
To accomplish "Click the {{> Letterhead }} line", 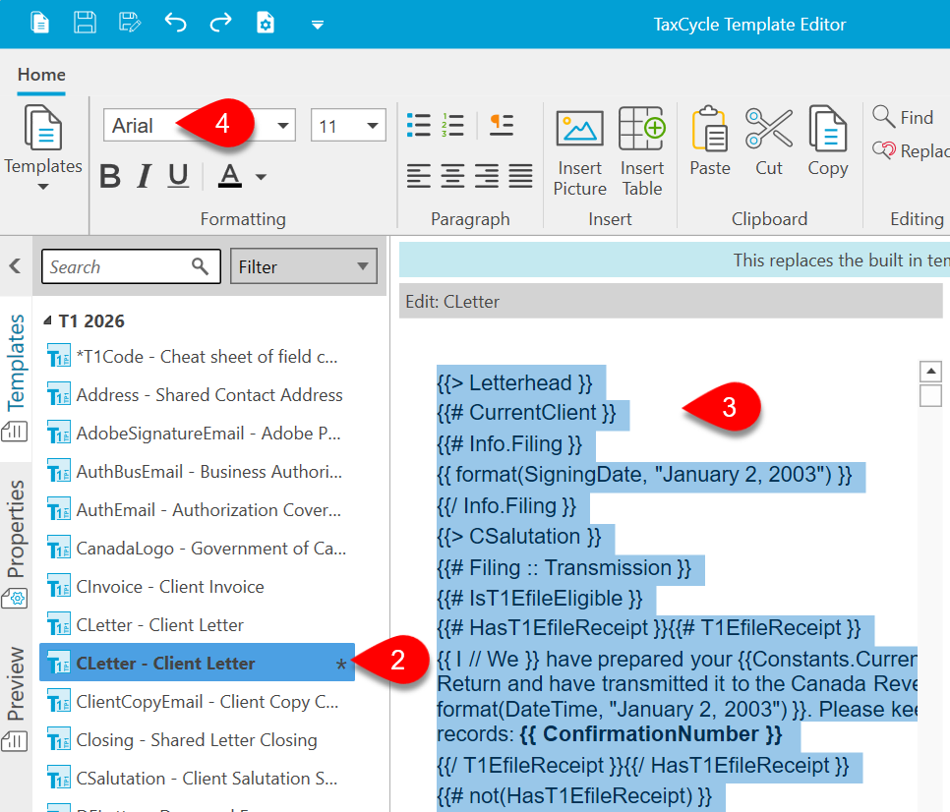I will [514, 382].
